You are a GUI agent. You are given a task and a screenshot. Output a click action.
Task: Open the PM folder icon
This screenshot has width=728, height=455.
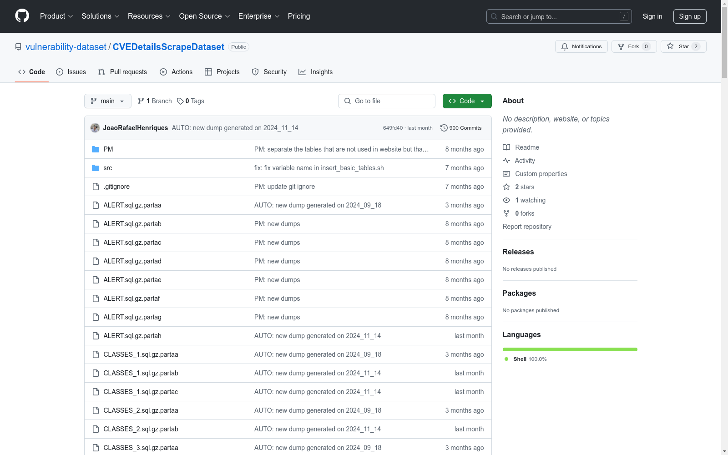96,149
